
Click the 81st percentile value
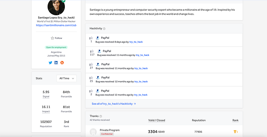click(x=66, y=107)
